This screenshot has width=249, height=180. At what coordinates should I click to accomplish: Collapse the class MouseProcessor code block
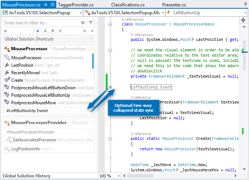[x=110, y=24]
